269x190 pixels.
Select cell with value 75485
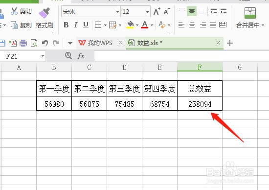(x=125, y=104)
